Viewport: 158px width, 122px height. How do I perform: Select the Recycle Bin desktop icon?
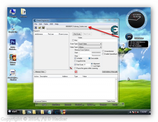point(13,28)
